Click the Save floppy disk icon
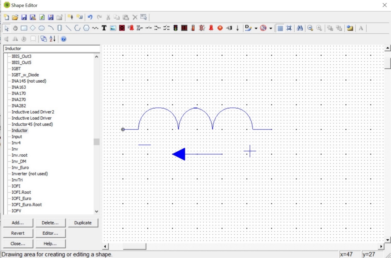The height and width of the screenshot is (258, 391). click(x=24, y=17)
